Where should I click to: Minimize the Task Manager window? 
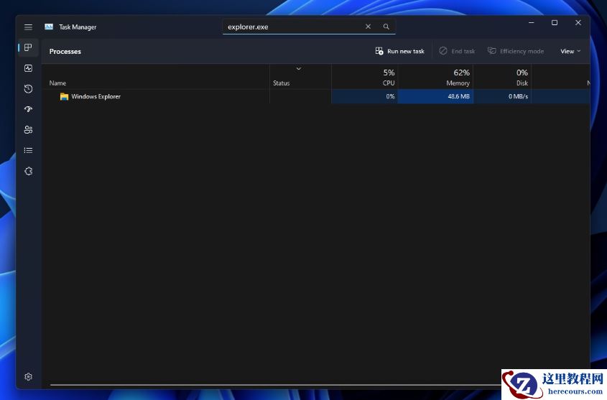pos(532,23)
